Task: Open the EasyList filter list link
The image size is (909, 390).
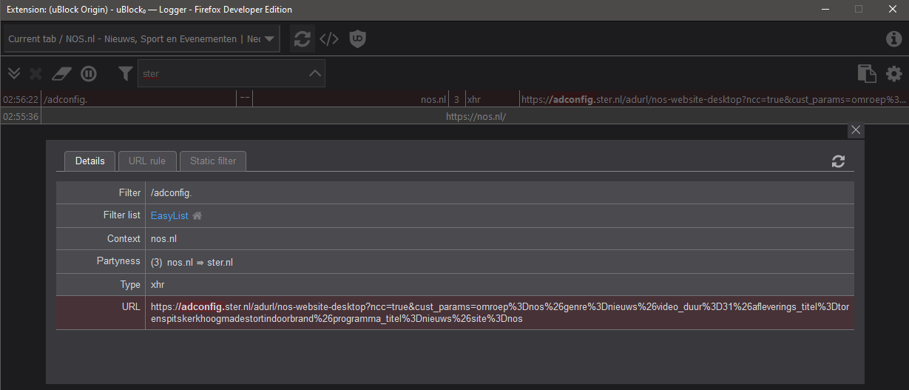Action: tap(169, 215)
